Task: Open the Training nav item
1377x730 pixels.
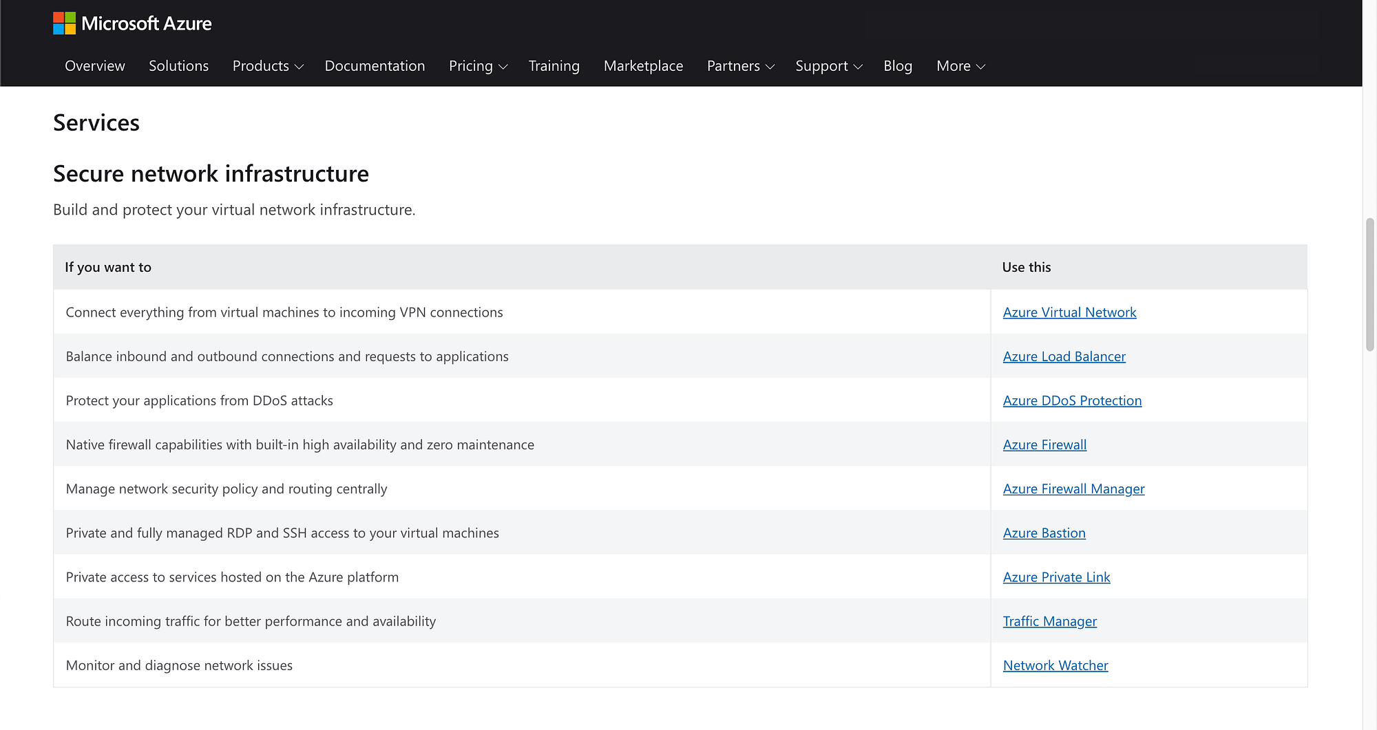Action: [554, 66]
